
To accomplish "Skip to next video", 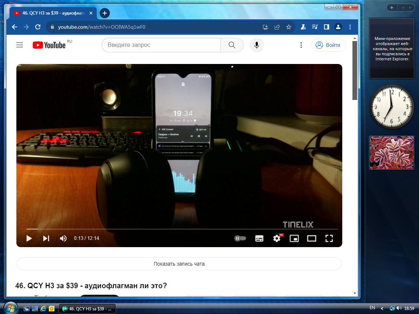I will coord(46,238).
